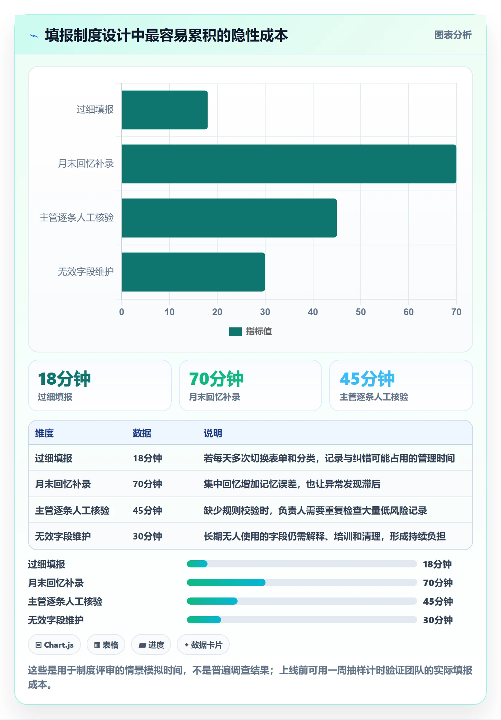Image resolution: width=501 pixels, height=720 pixels.
Task: Click the 月末回忆补录 progress bar
Action: pos(302,582)
